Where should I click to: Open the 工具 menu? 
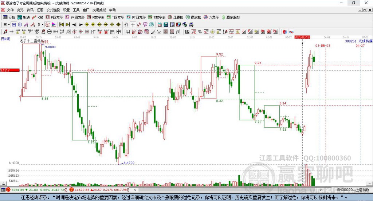pos(76,10)
